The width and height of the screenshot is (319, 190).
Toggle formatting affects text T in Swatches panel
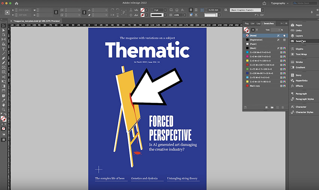coord(257,30)
